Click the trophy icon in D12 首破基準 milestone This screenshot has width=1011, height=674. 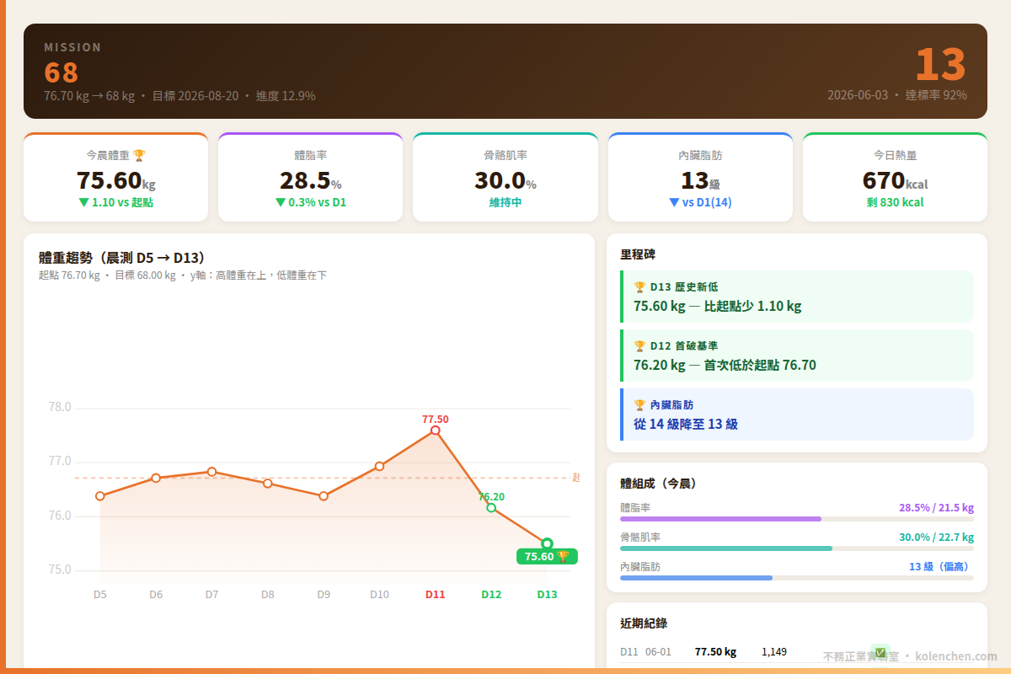pos(639,345)
